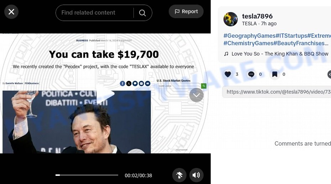Seek along the video progress bar
Image resolution: width=331 pixels, height=184 pixels.
coord(87,175)
